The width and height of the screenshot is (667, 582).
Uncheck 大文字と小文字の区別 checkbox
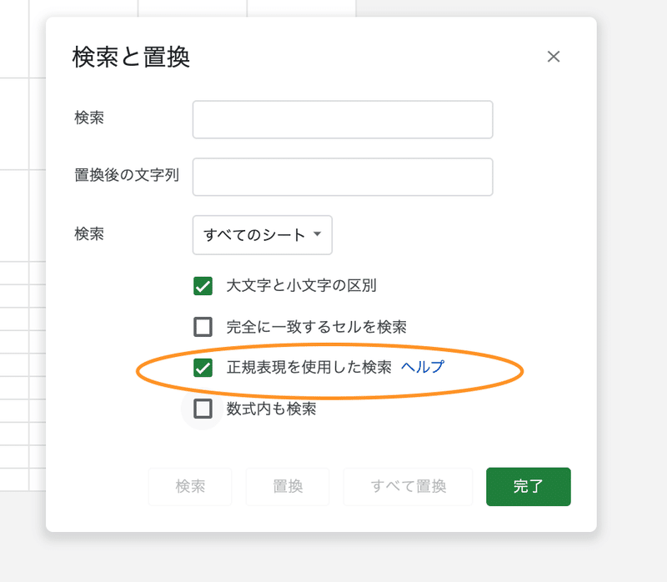(203, 286)
